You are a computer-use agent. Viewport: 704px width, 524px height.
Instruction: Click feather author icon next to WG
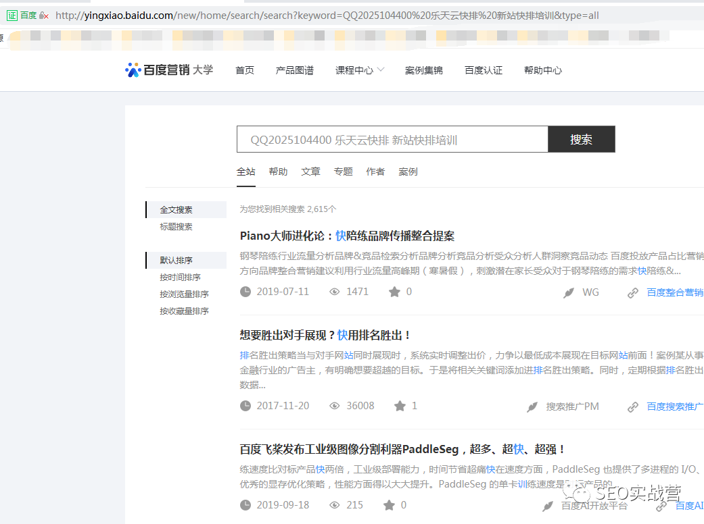[569, 292]
